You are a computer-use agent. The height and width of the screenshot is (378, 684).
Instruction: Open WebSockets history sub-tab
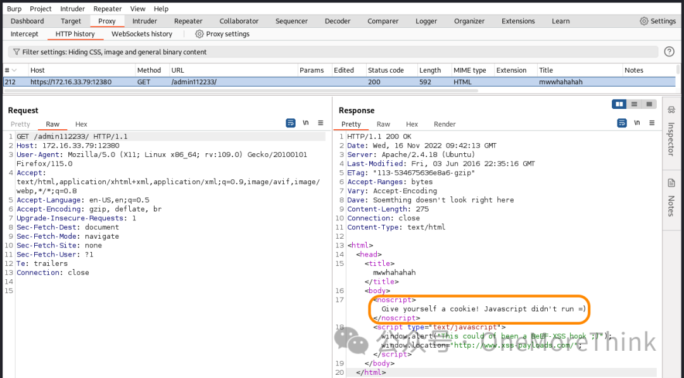142,34
